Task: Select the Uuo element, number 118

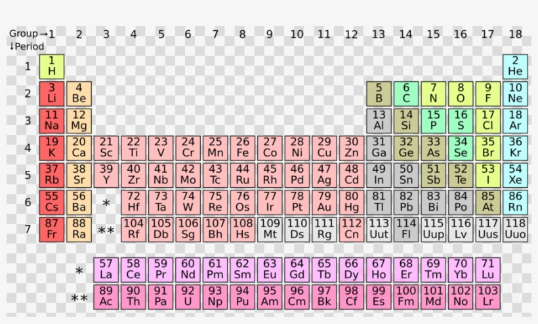Action: (515, 229)
